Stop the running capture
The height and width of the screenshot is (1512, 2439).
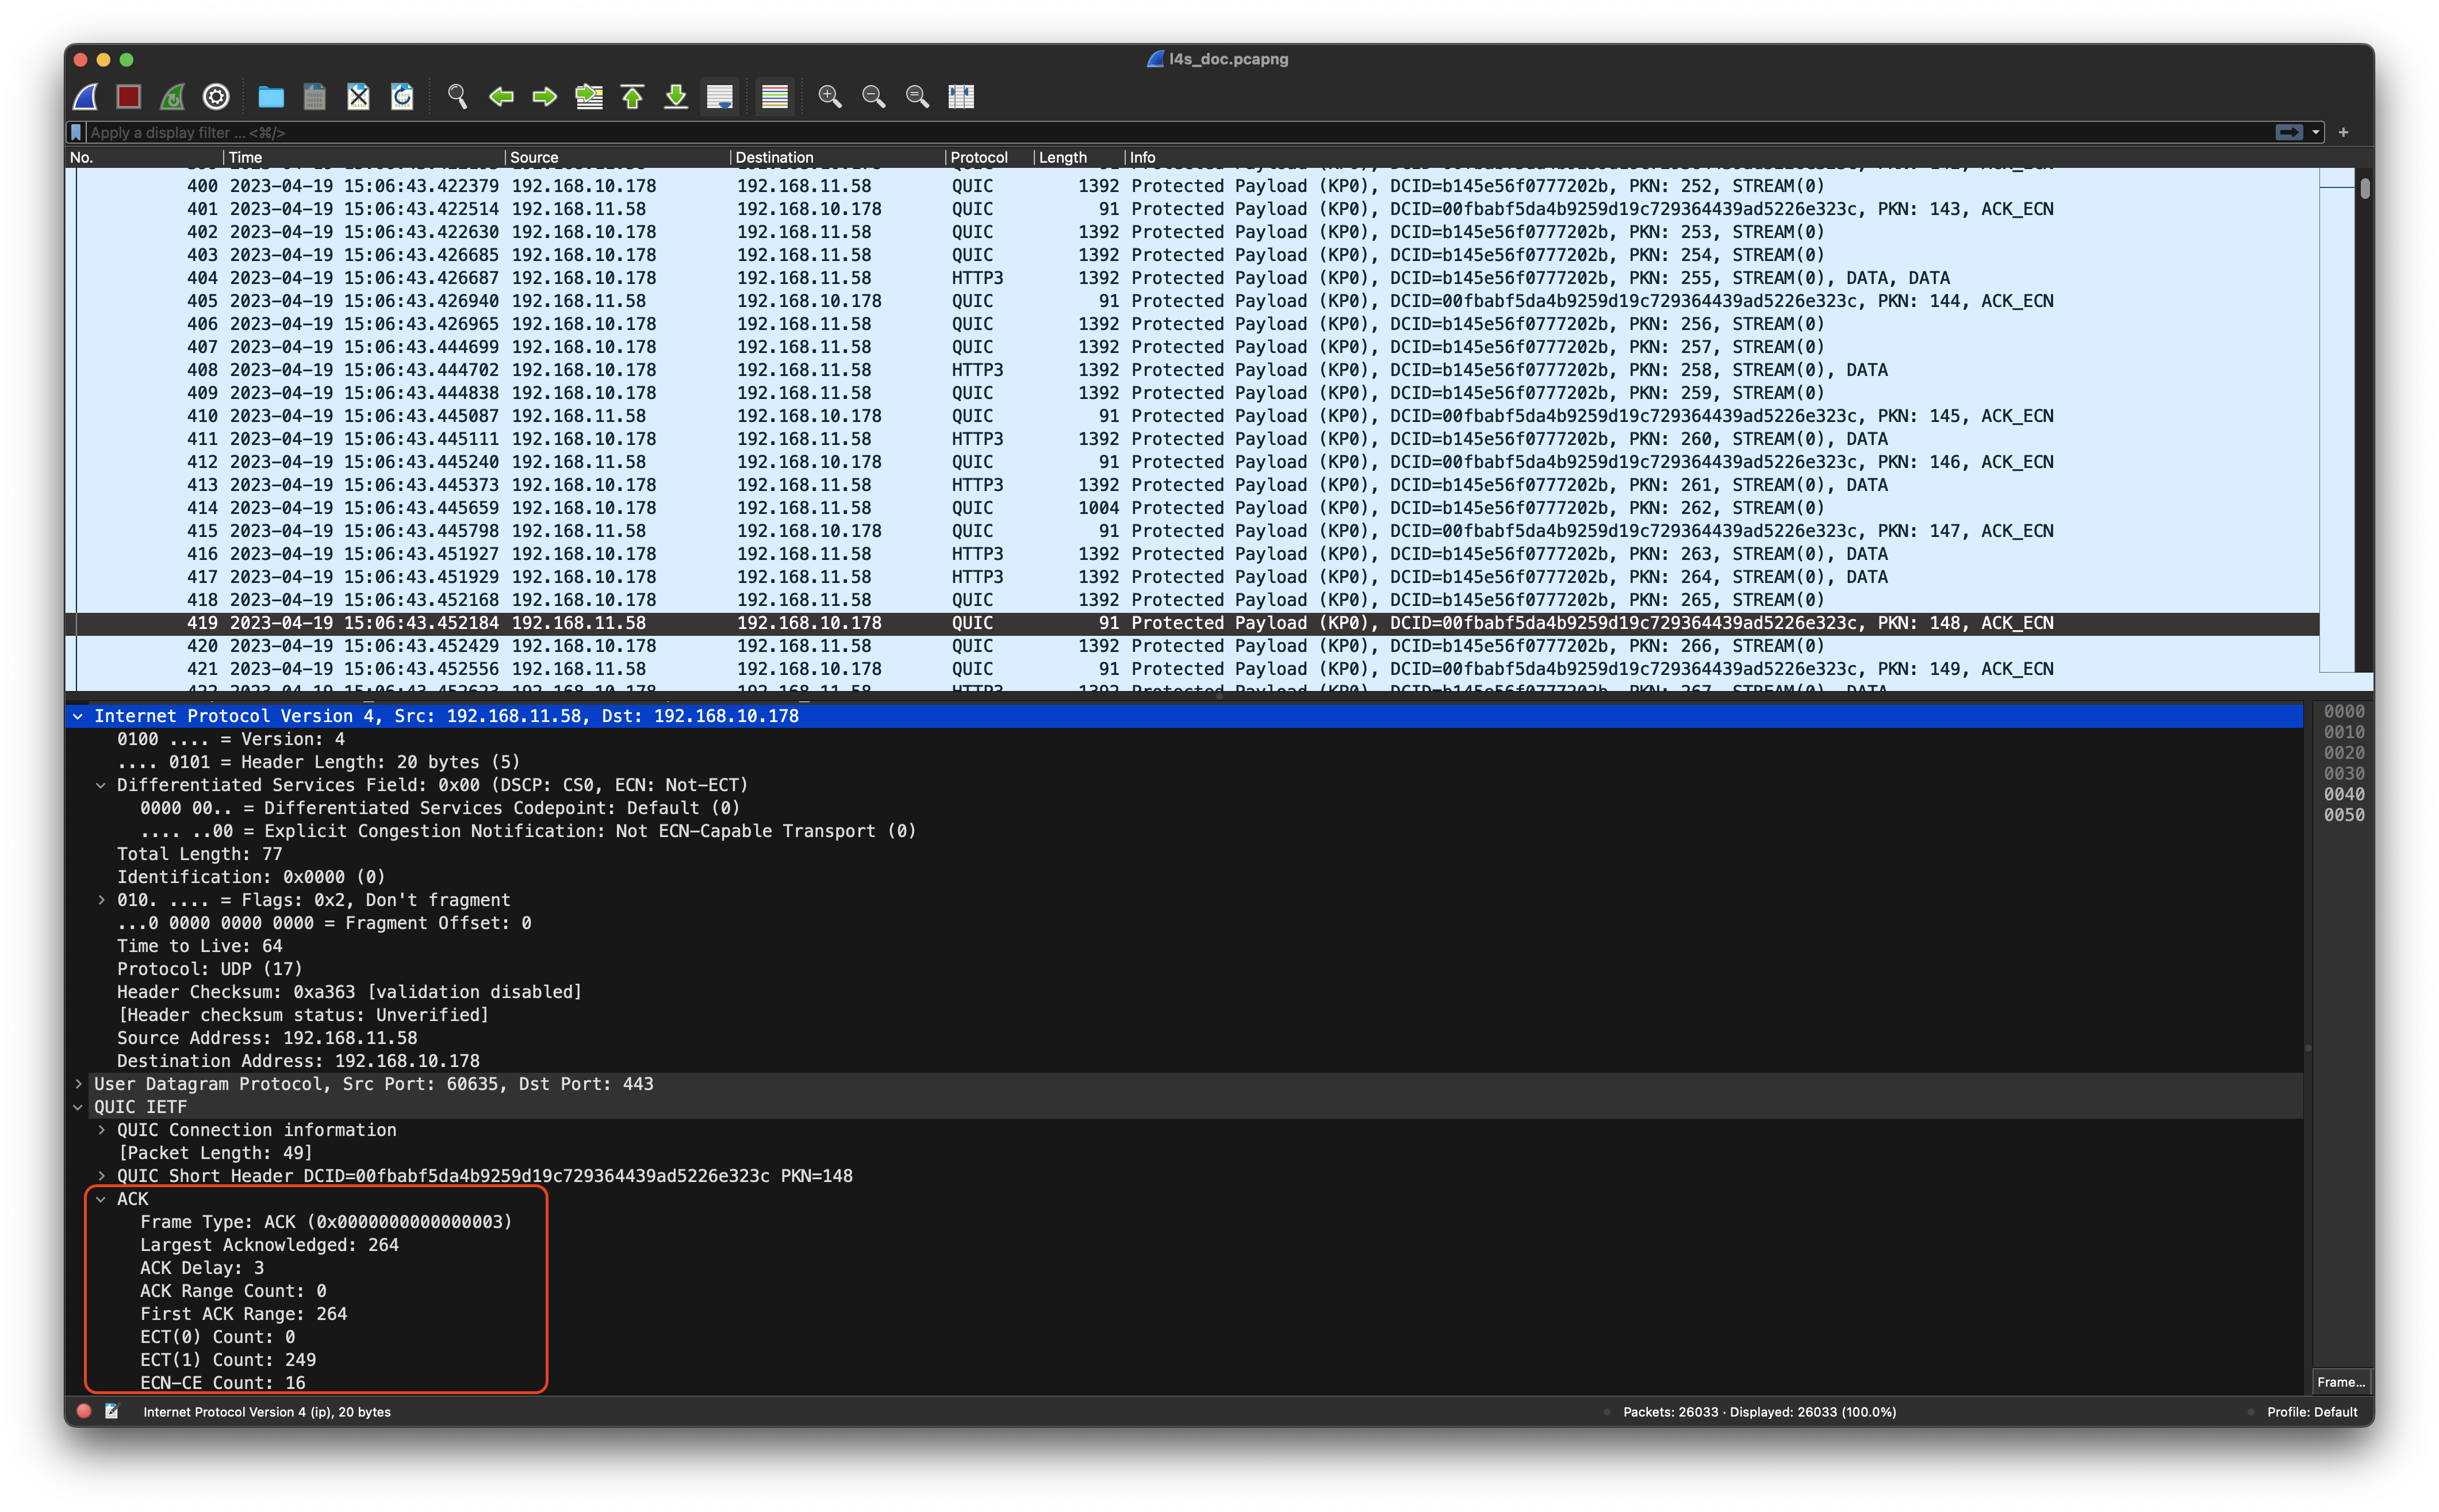click(x=129, y=97)
